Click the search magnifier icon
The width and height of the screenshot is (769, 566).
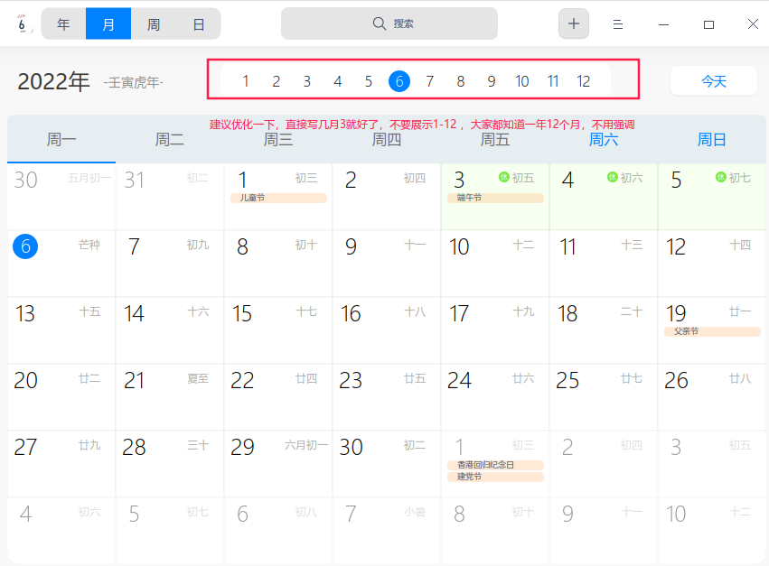(x=380, y=23)
